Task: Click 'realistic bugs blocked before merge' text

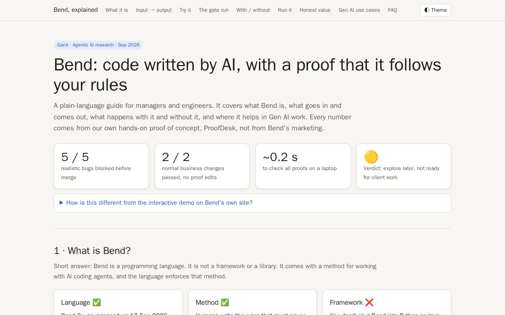Action: tap(96, 173)
